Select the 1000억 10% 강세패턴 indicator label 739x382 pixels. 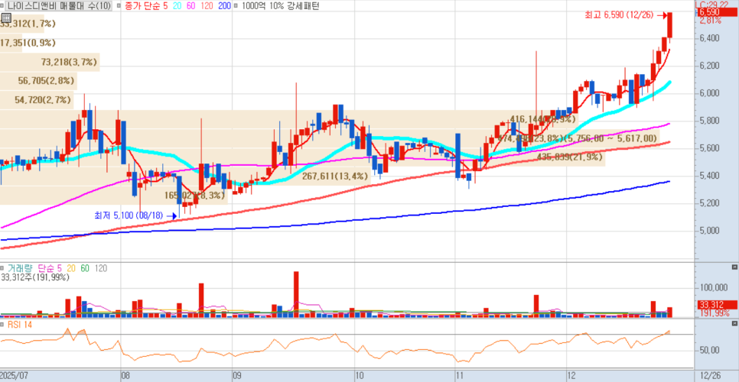pyautogui.click(x=279, y=6)
